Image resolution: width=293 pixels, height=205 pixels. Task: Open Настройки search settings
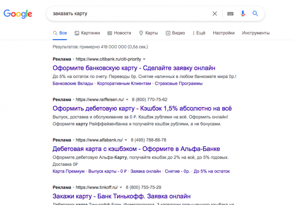coord(224,33)
